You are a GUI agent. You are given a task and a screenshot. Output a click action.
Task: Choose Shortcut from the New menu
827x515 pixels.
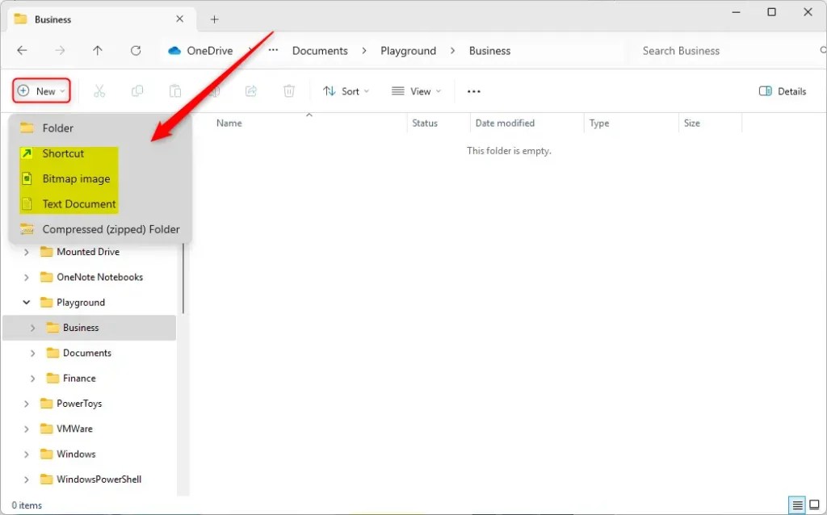pyautogui.click(x=100, y=153)
